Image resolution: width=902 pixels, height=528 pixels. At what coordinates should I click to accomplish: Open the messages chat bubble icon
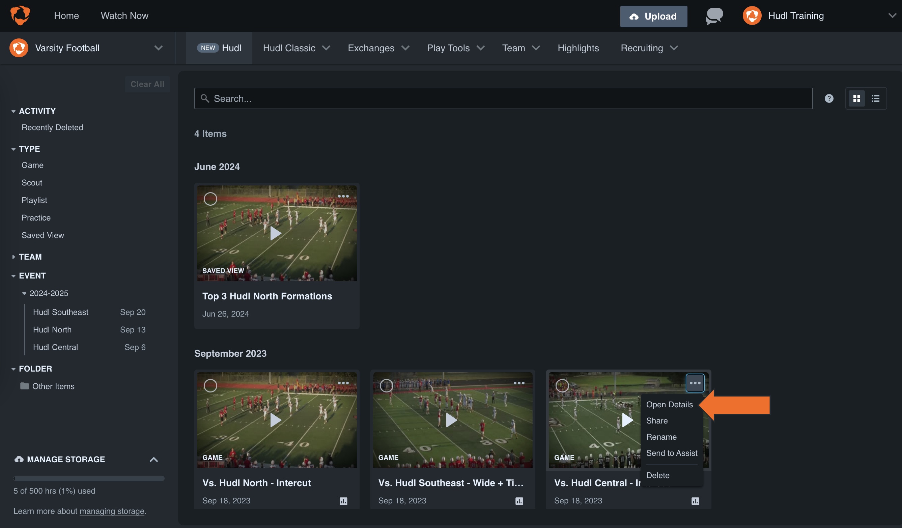click(x=714, y=16)
